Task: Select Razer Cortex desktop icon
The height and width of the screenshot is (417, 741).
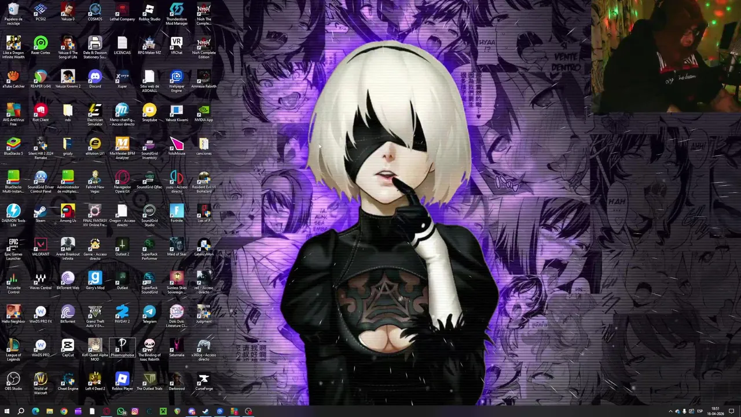Action: 41,46
